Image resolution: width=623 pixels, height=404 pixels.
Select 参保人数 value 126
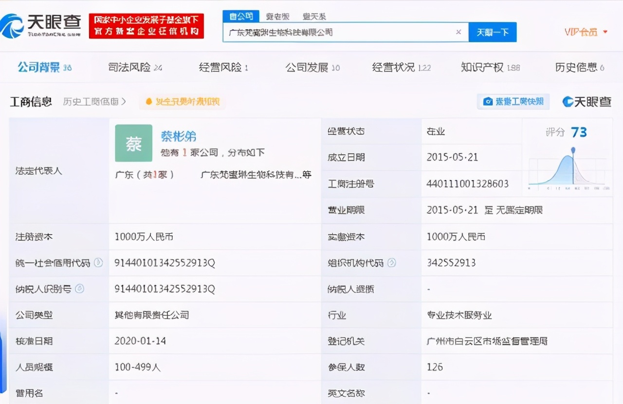435,367
